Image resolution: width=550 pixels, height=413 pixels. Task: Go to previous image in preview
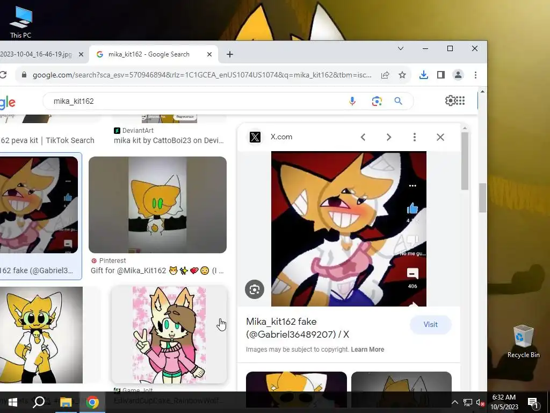pyautogui.click(x=363, y=137)
